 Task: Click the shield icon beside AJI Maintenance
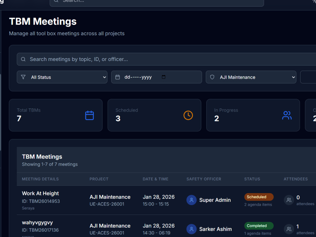(x=212, y=77)
